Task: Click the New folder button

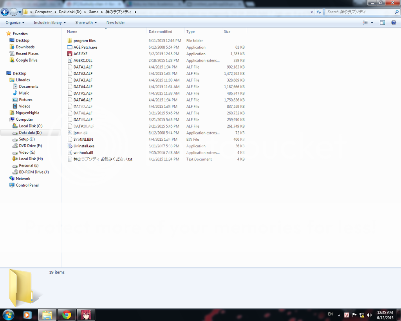Action: 116,23
